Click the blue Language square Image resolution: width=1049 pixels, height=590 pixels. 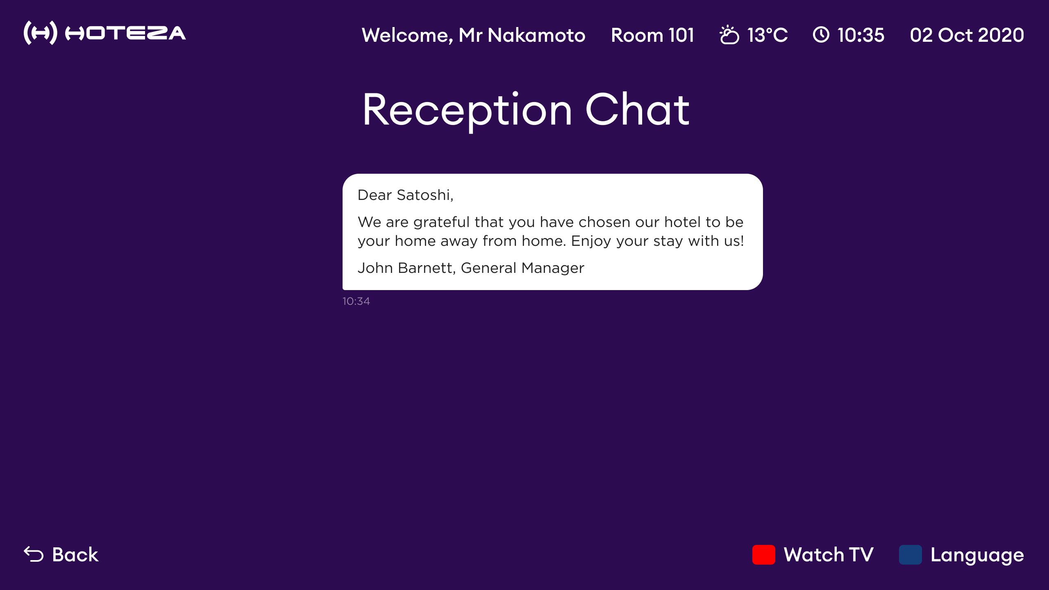tap(910, 555)
